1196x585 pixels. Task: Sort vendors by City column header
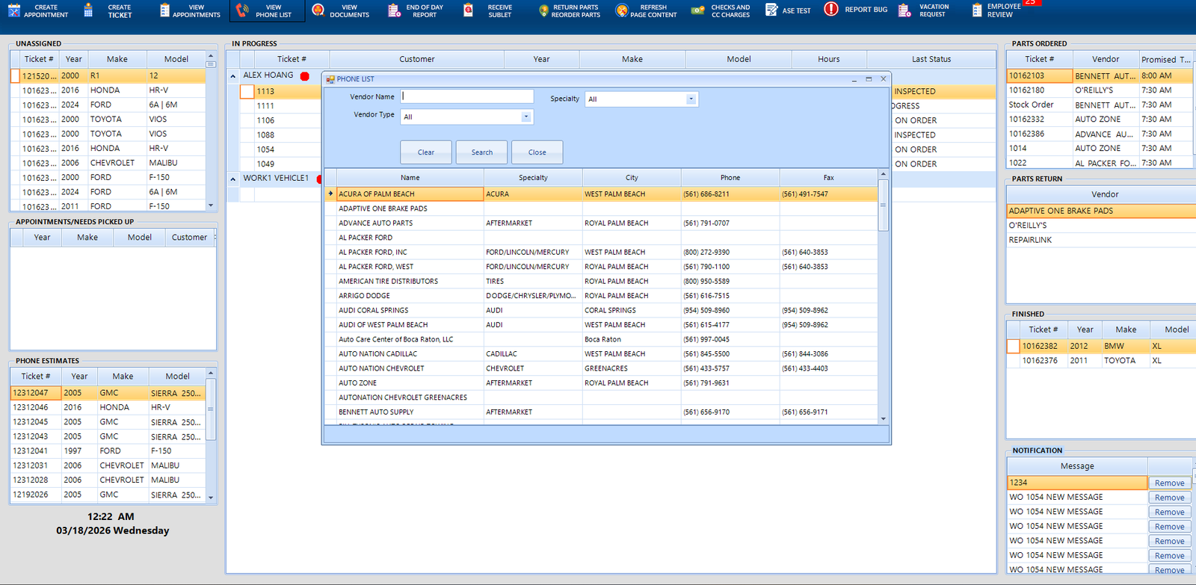coord(632,178)
